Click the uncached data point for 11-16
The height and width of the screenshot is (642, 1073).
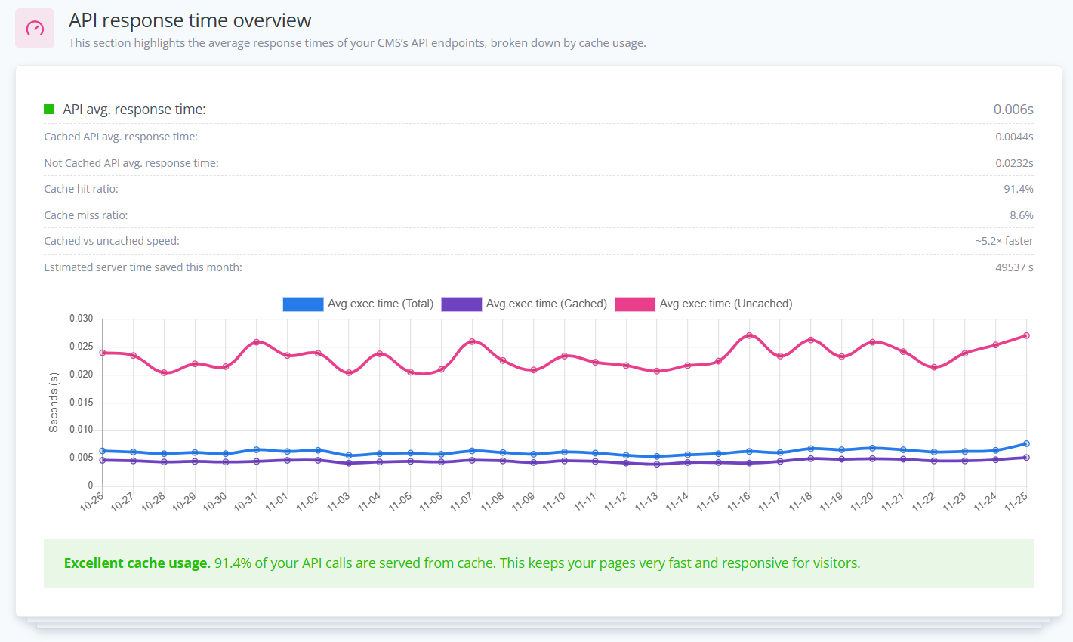pyautogui.click(x=749, y=335)
